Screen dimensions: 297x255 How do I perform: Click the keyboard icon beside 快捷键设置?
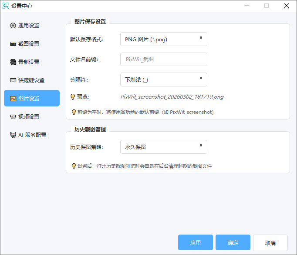[13, 80]
